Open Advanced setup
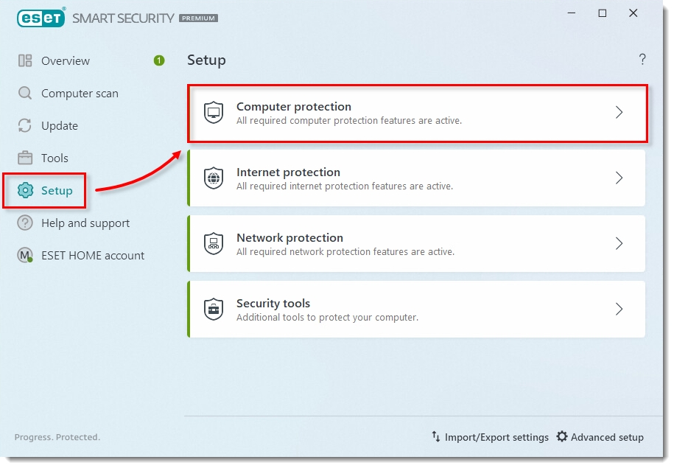 click(x=600, y=437)
